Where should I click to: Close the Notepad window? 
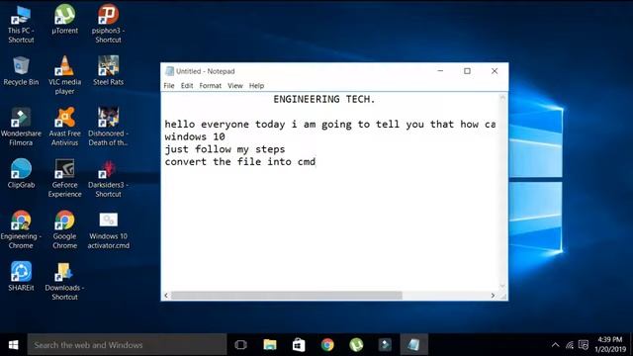point(495,71)
